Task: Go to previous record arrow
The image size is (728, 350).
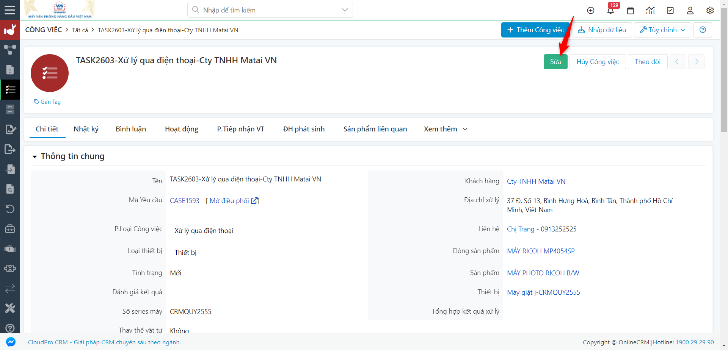Action: 677,62
